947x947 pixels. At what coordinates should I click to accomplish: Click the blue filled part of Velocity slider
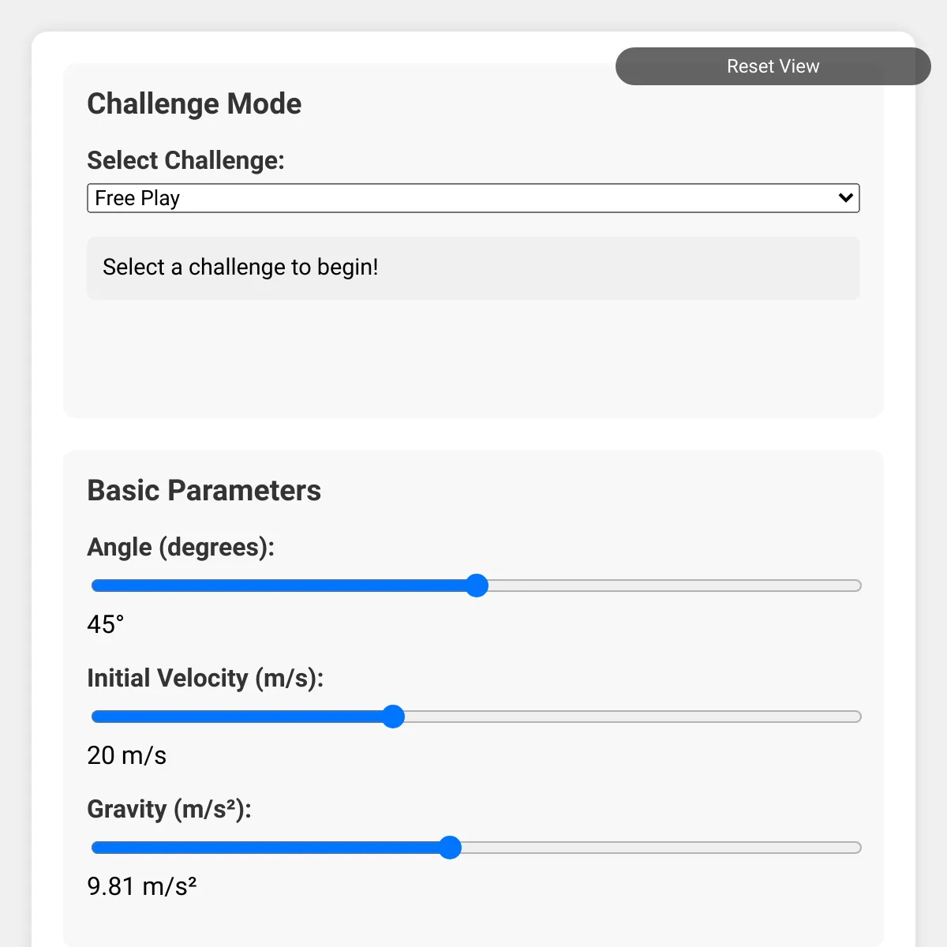pyautogui.click(x=237, y=717)
